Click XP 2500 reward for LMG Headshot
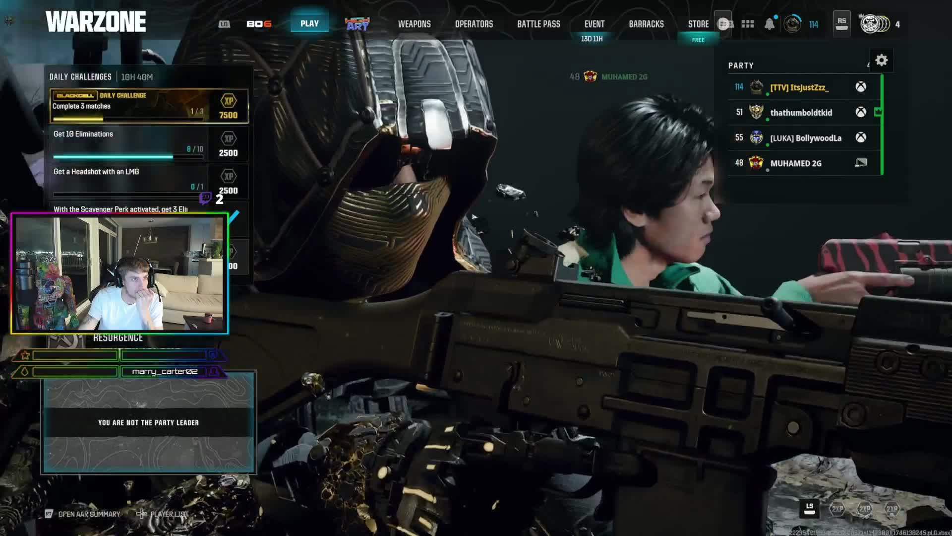952x536 pixels. pos(229,177)
